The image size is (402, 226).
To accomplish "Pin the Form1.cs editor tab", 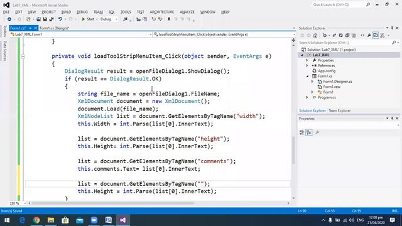I will coord(30,28).
